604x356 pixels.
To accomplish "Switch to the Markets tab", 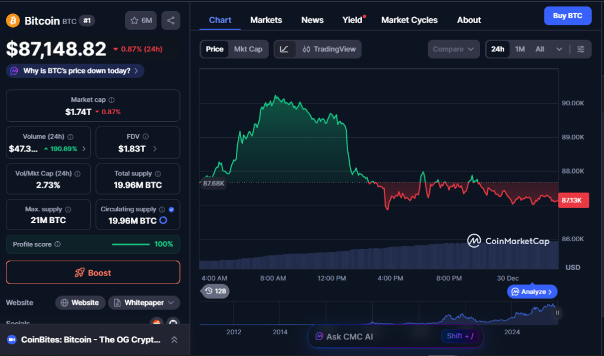I will (265, 20).
